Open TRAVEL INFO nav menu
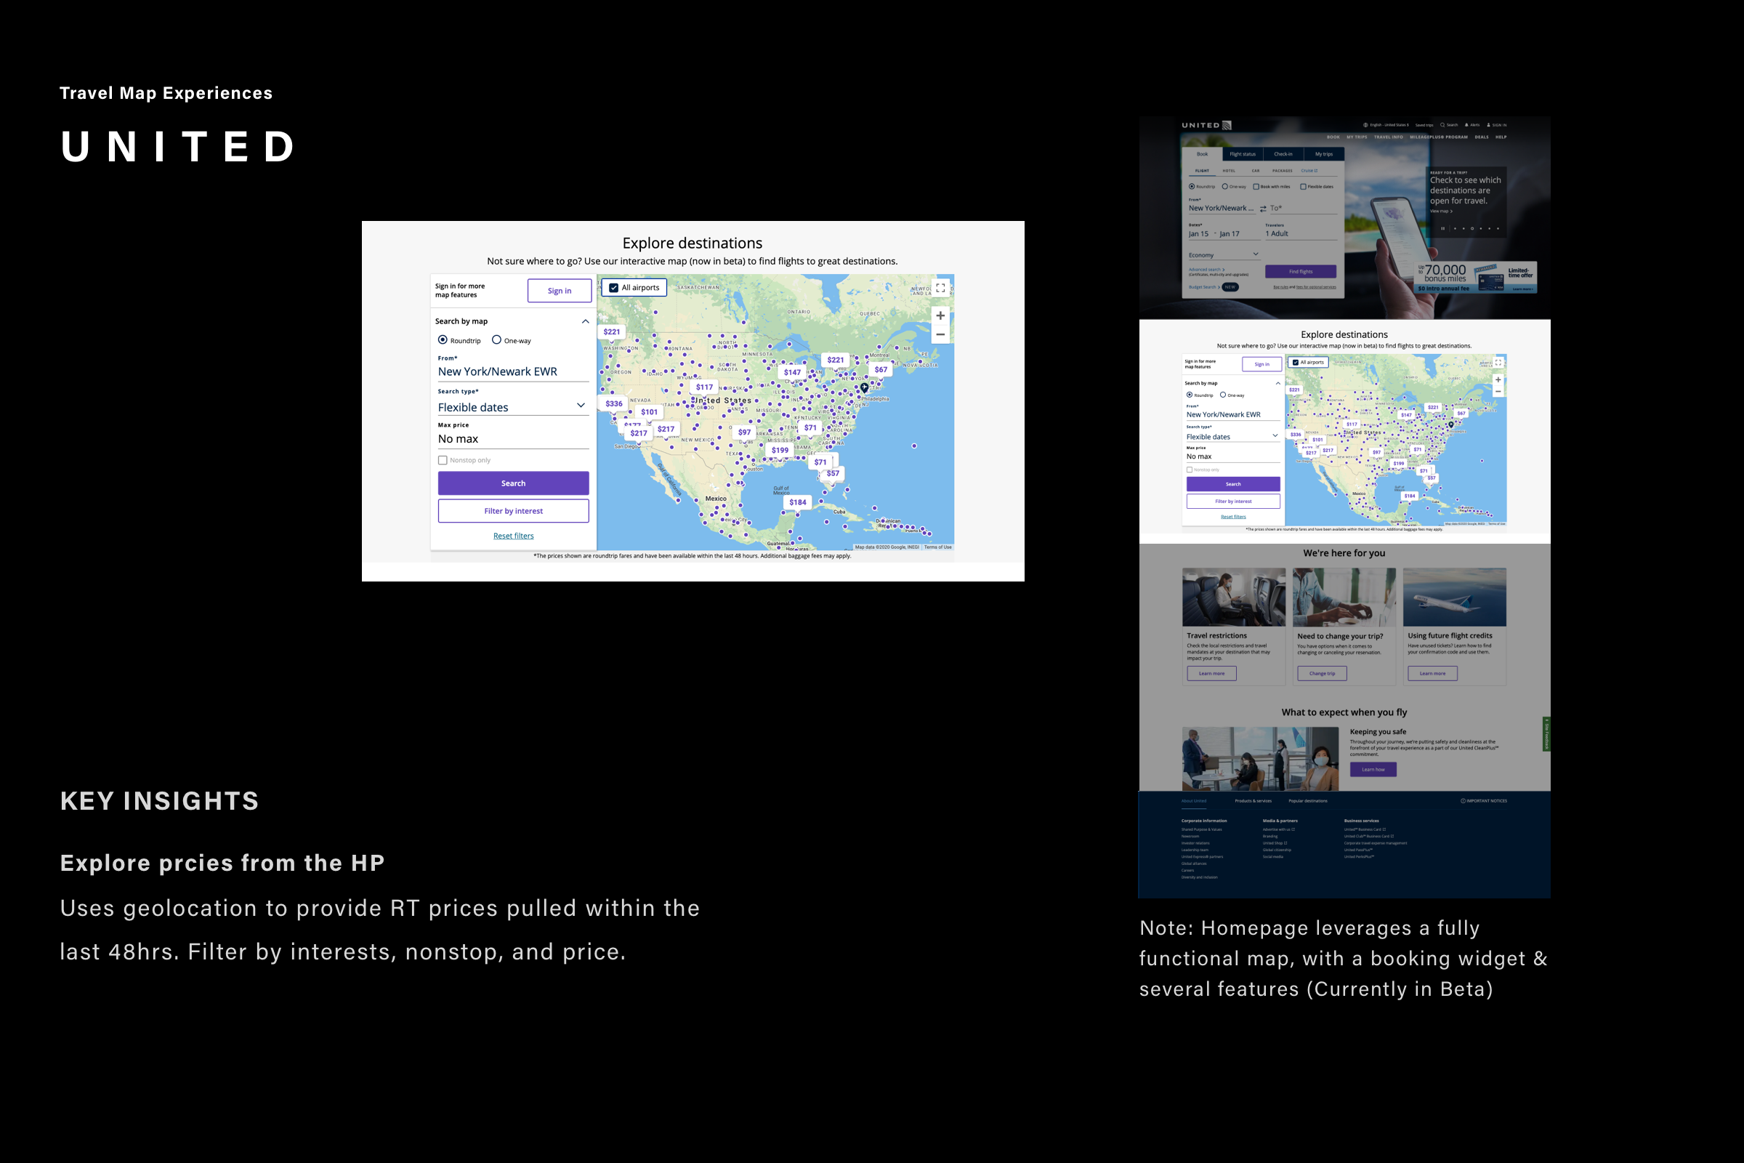This screenshot has height=1163, width=1744. [1388, 137]
